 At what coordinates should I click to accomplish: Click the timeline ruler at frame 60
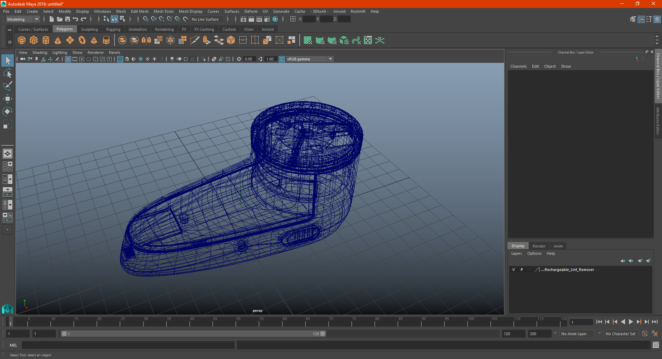tap(282, 322)
